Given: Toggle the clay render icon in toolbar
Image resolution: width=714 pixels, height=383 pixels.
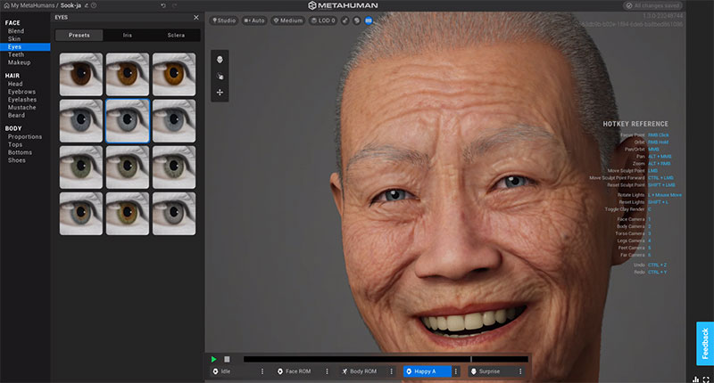Looking at the screenshot, I should [357, 20].
